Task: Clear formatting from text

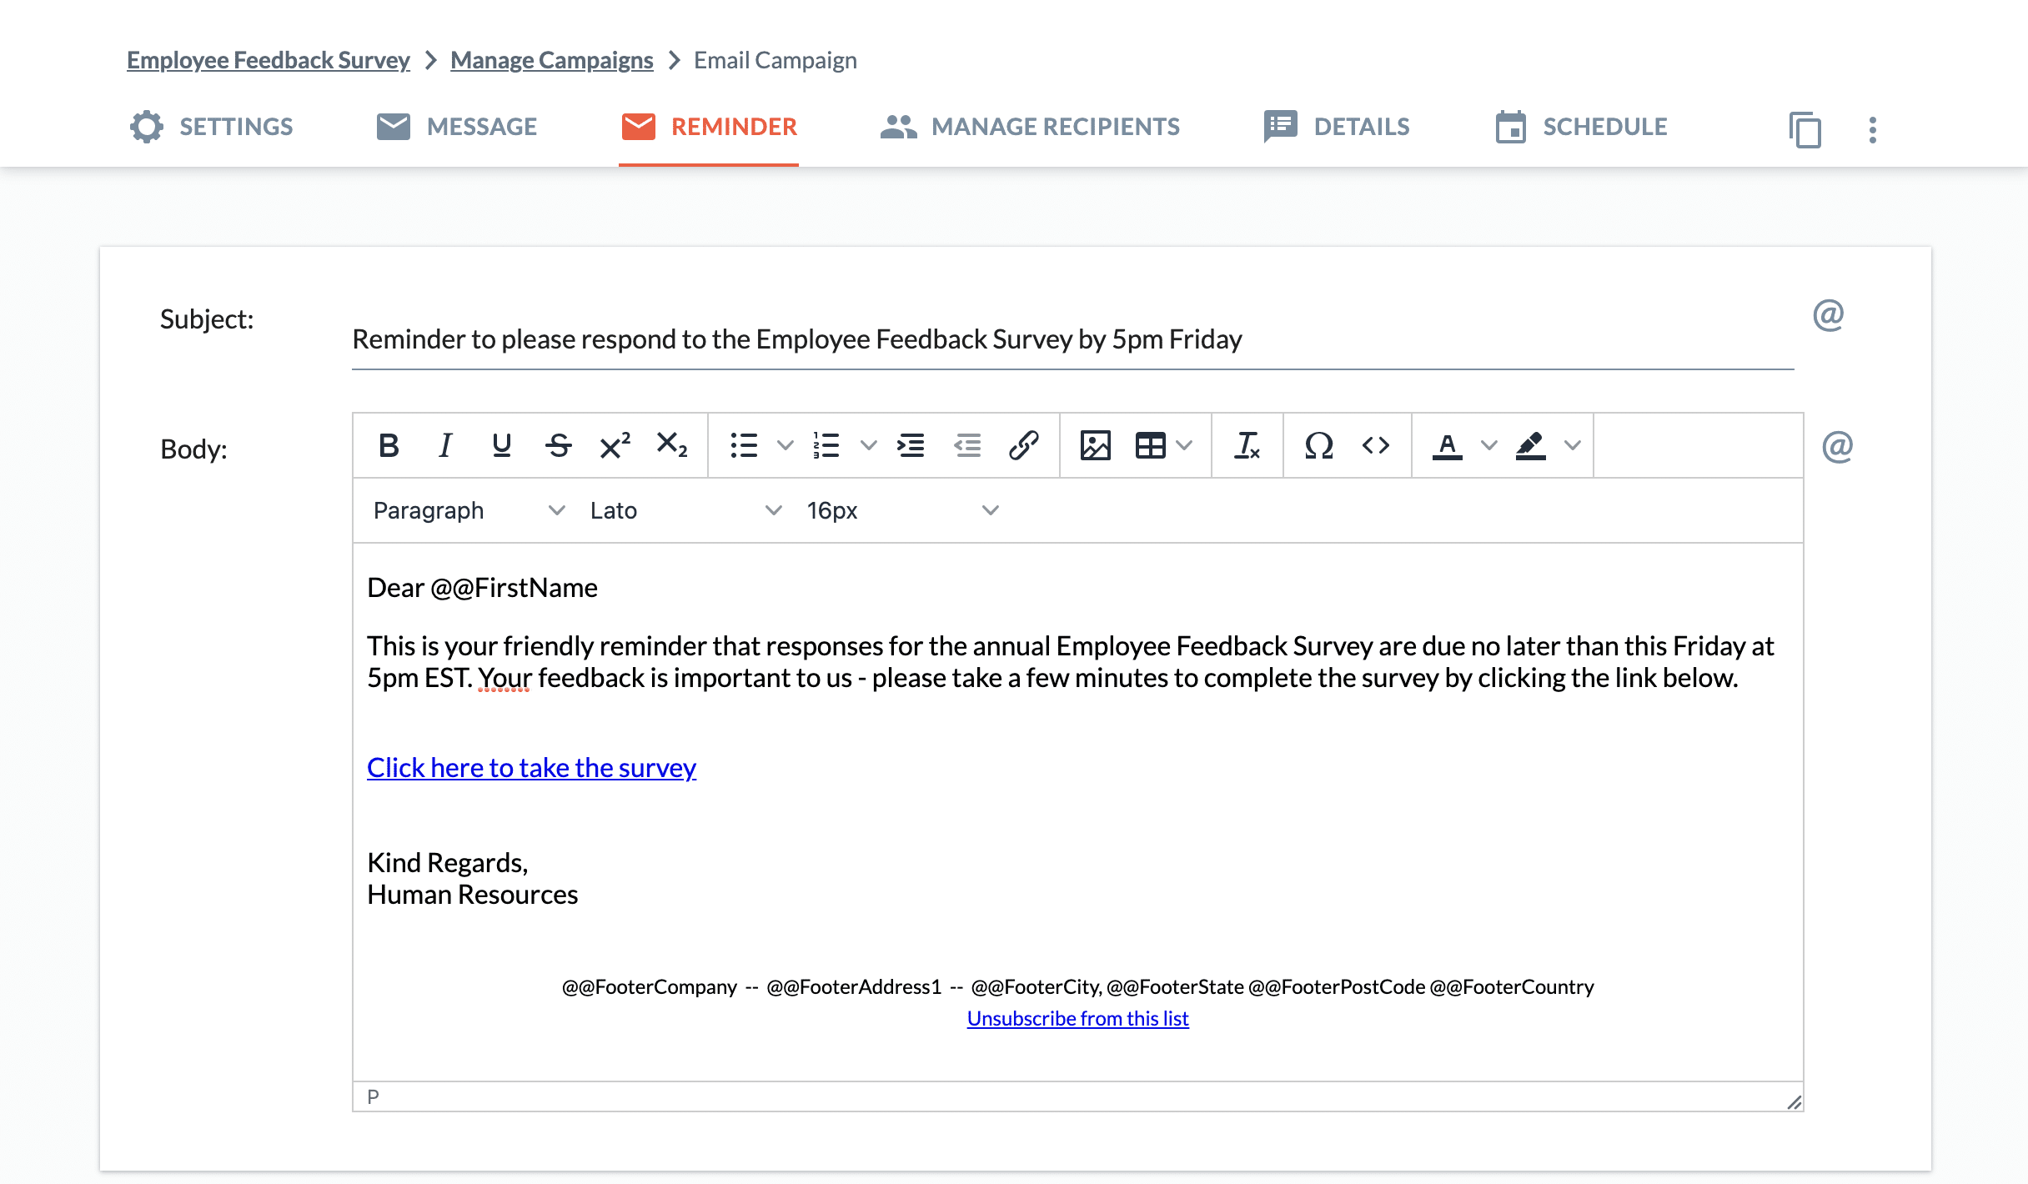Action: tap(1247, 445)
